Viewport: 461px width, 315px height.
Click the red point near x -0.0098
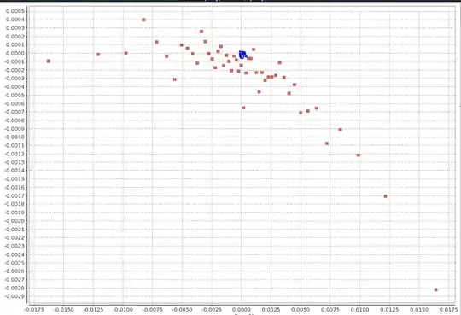coord(125,53)
